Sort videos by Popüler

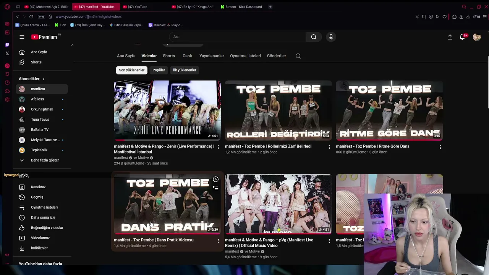159,70
